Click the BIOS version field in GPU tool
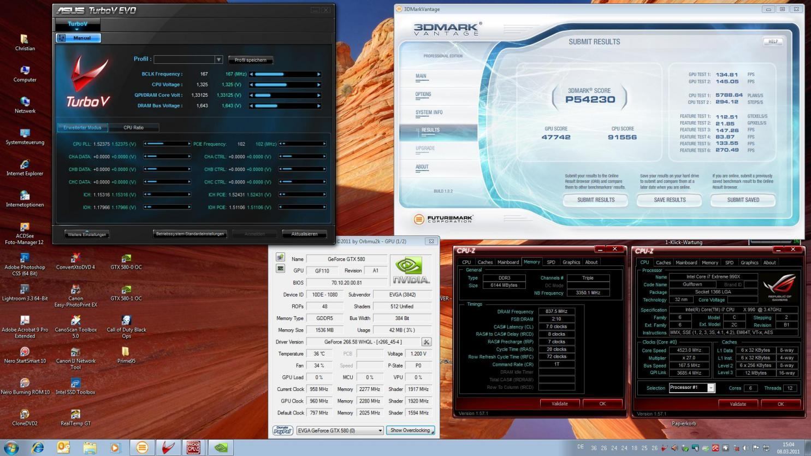811x456 pixels. 346,283
